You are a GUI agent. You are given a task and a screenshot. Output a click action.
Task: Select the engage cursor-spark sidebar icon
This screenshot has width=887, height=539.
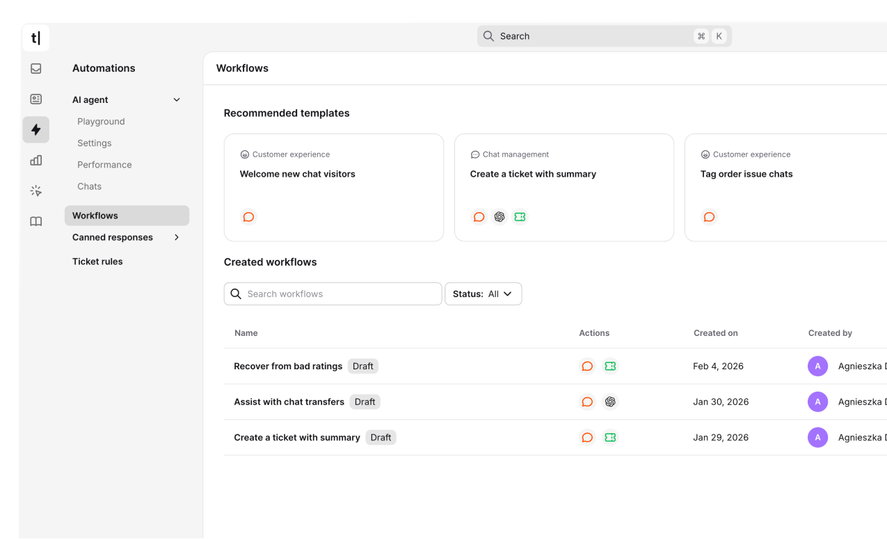[35, 191]
